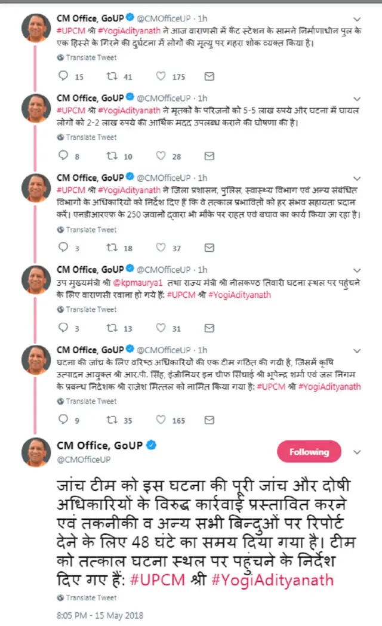Like the fourth tweet with the heart
Viewport: 382px width, 626px height.
coord(160,327)
